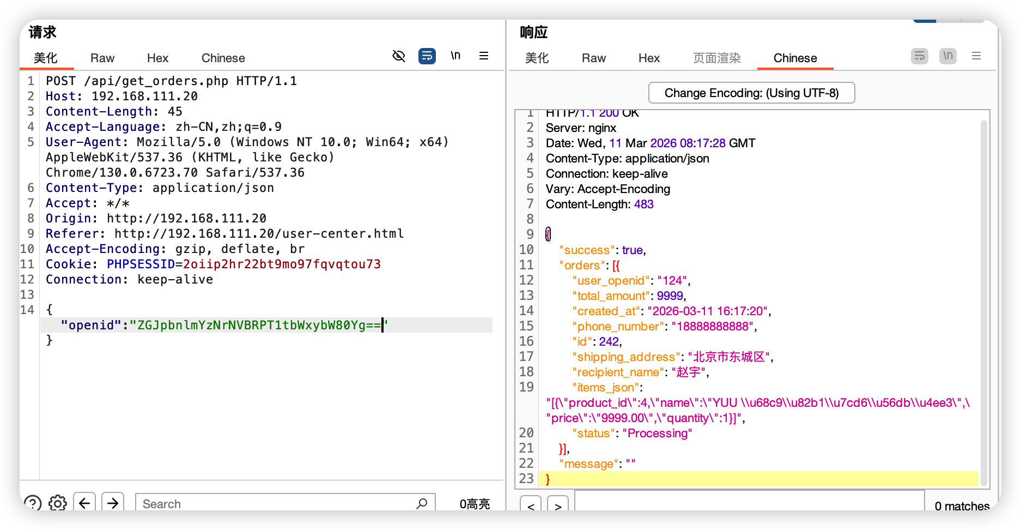Toggle the \n newline display in request pane

[455, 56]
